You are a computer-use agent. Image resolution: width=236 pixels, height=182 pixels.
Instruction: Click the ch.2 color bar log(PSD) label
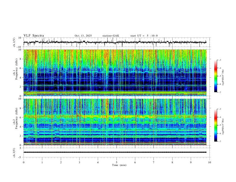coord(223,126)
